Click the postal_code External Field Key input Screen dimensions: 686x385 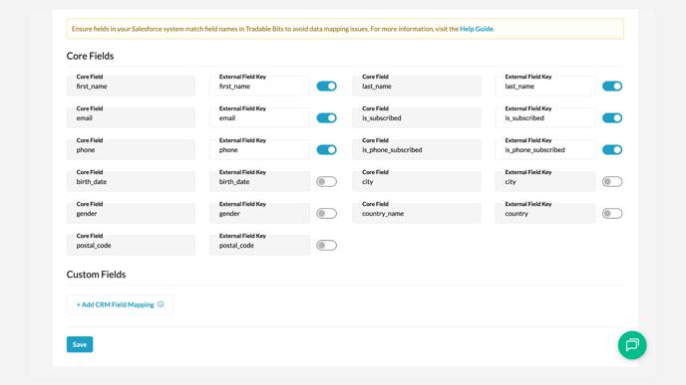(x=259, y=246)
